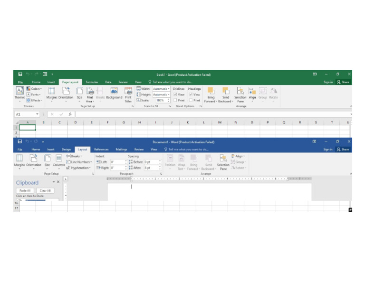The height and width of the screenshot is (282, 365).
Task: Select column D header in Excel
Action: (x=76, y=122)
